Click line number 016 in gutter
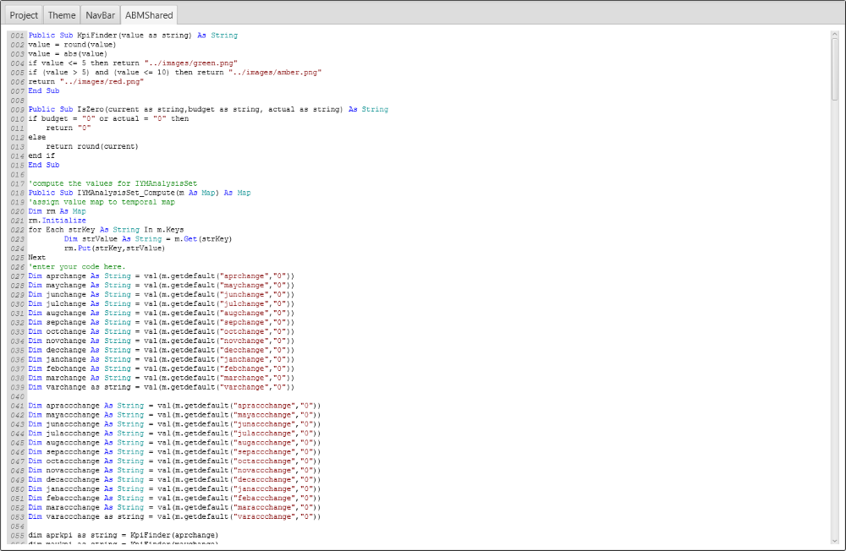 [17, 175]
